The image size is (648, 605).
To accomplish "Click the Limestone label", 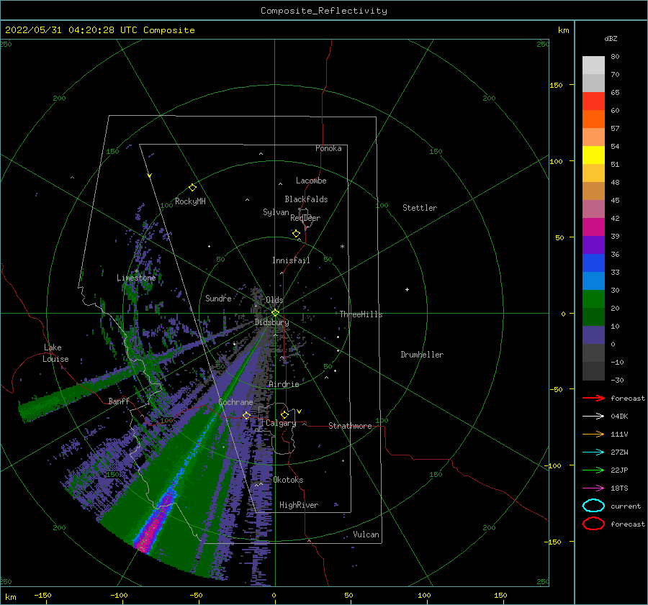I will pyautogui.click(x=136, y=278).
